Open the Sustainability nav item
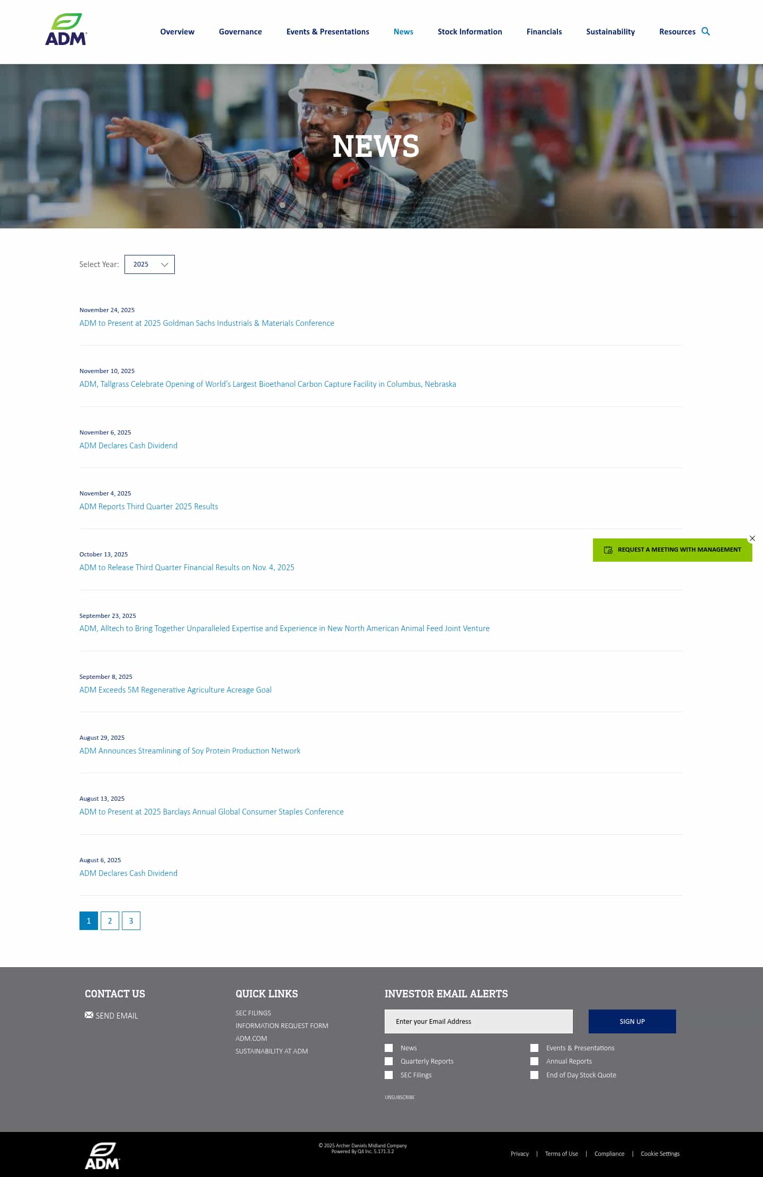The width and height of the screenshot is (763, 1177). pos(610,32)
